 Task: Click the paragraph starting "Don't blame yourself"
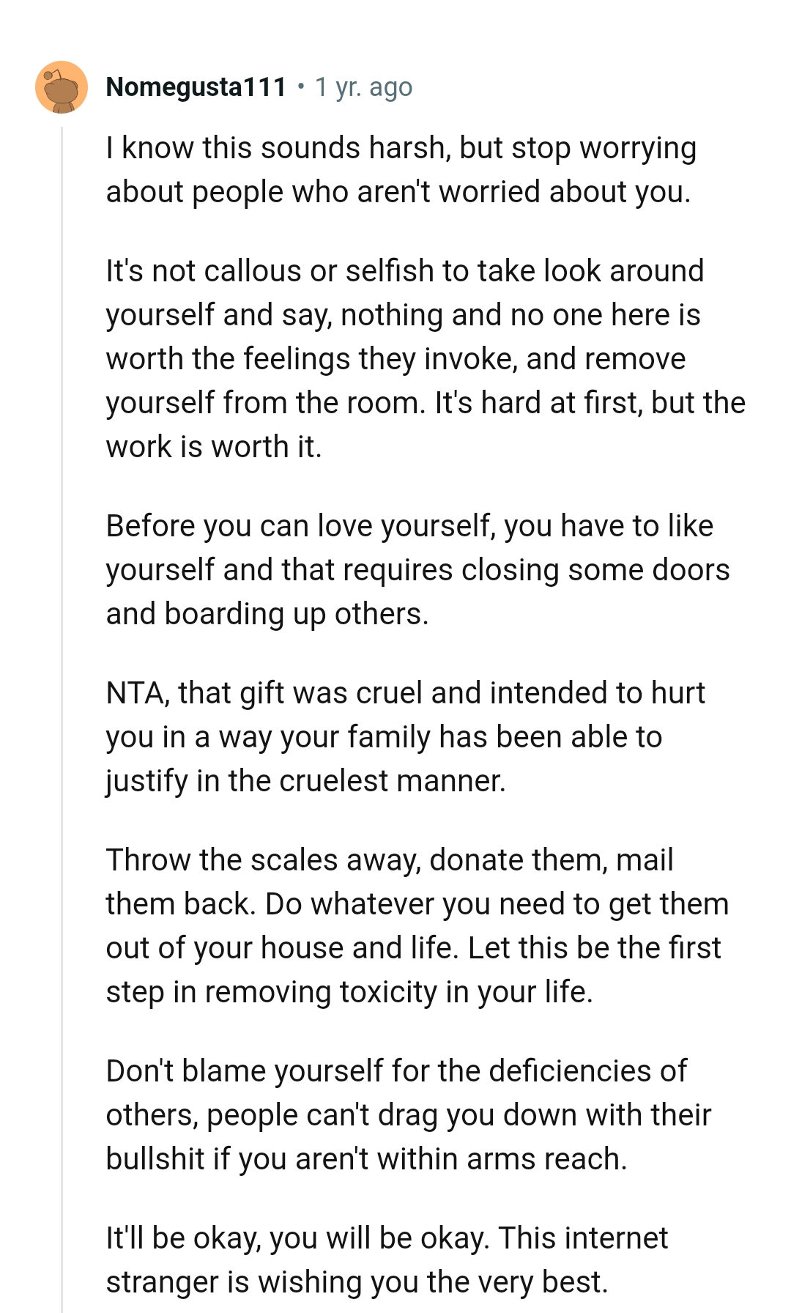tap(408, 1115)
